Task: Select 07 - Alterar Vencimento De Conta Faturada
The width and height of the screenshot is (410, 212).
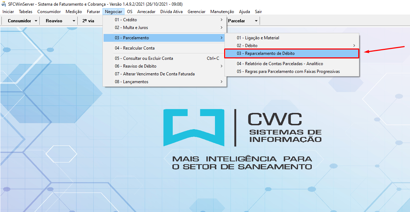Action: pos(154,74)
